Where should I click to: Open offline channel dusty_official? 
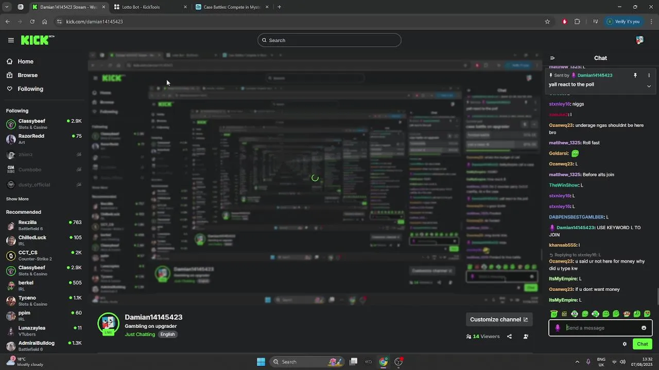point(44,184)
